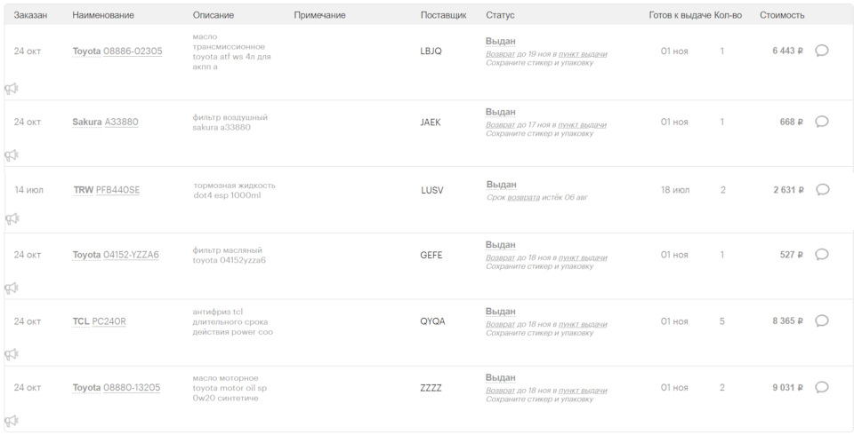Sort by the Заказан column header
The image size is (854, 435).
pos(30,15)
